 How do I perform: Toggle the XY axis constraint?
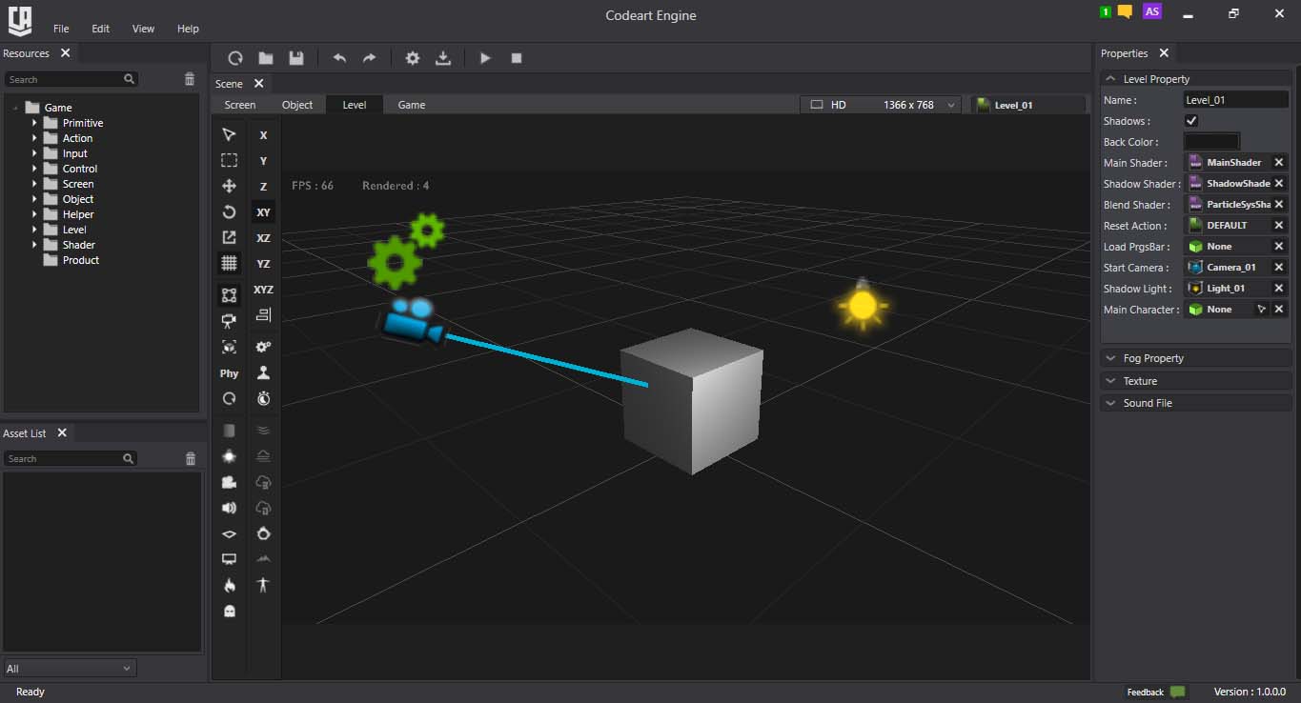pos(263,212)
